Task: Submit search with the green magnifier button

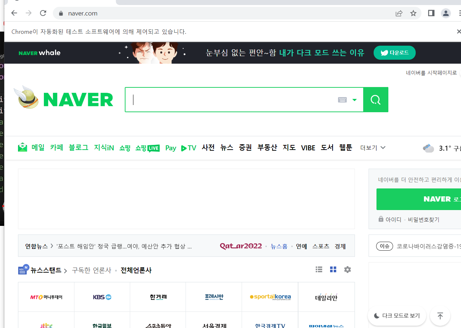Action: pyautogui.click(x=376, y=100)
